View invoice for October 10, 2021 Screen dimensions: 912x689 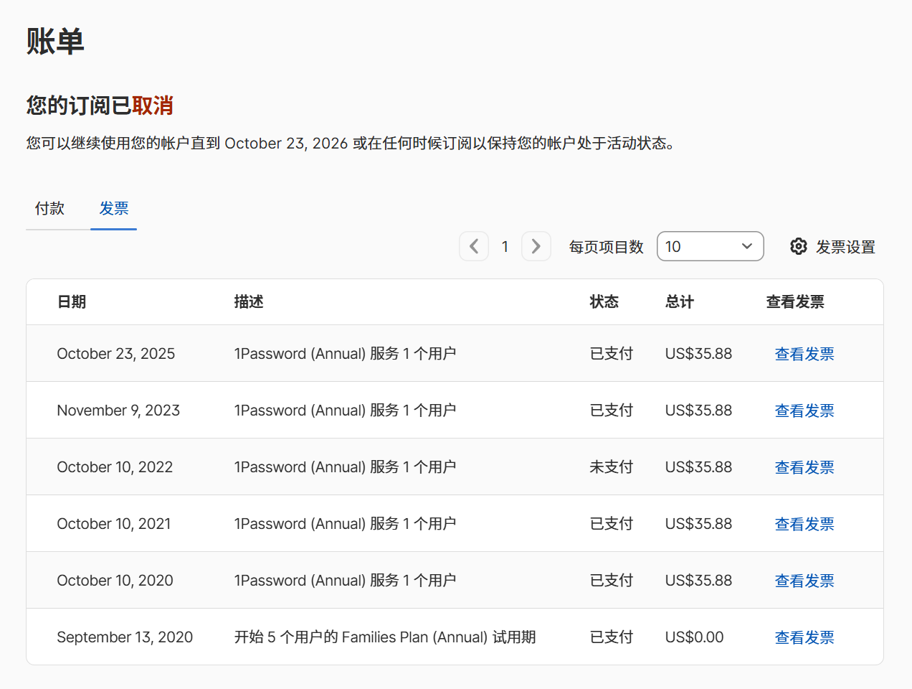804,524
